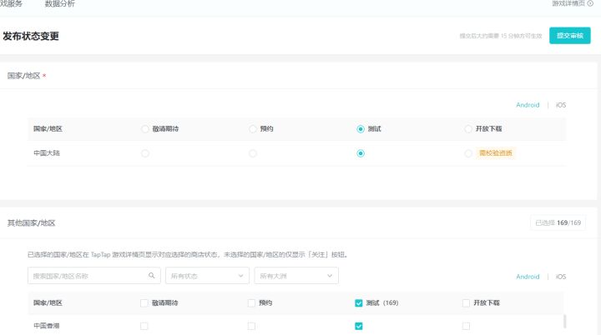Switch to iOS tab in 其他国家/地区 section
The image size is (601, 335).
tap(561, 277)
